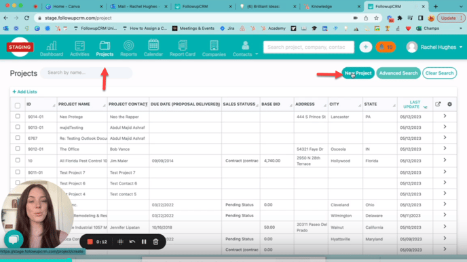The height and width of the screenshot is (262, 467).
Task: Open the Reports nav icon
Action: tap(128, 48)
